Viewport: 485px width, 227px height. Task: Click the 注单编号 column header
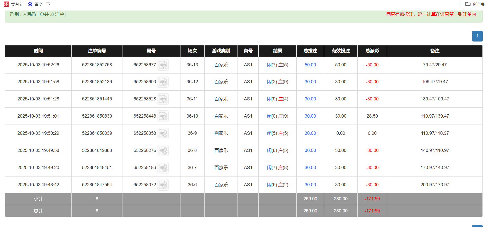pyautogui.click(x=97, y=51)
